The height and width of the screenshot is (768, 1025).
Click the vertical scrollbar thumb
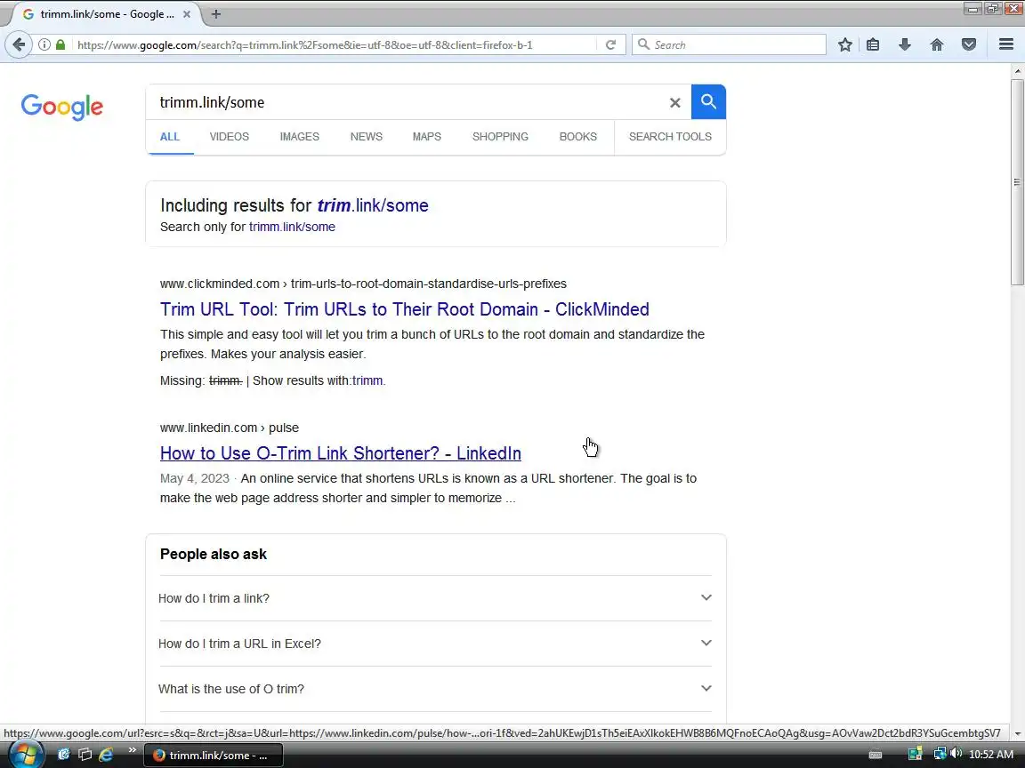1017,181
